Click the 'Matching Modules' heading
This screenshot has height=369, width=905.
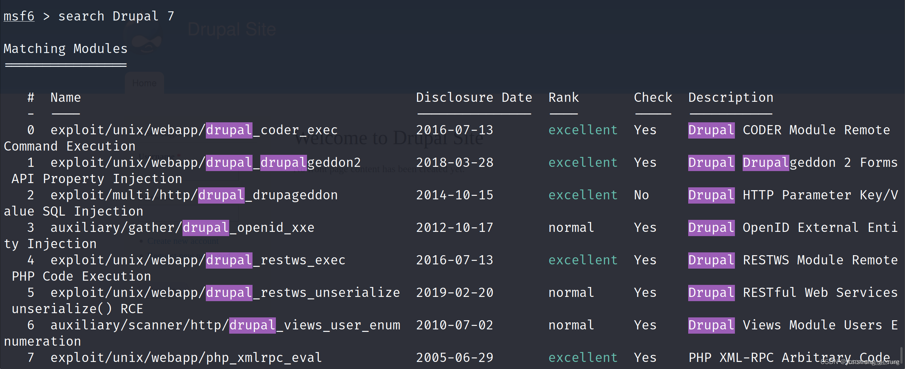coord(65,49)
